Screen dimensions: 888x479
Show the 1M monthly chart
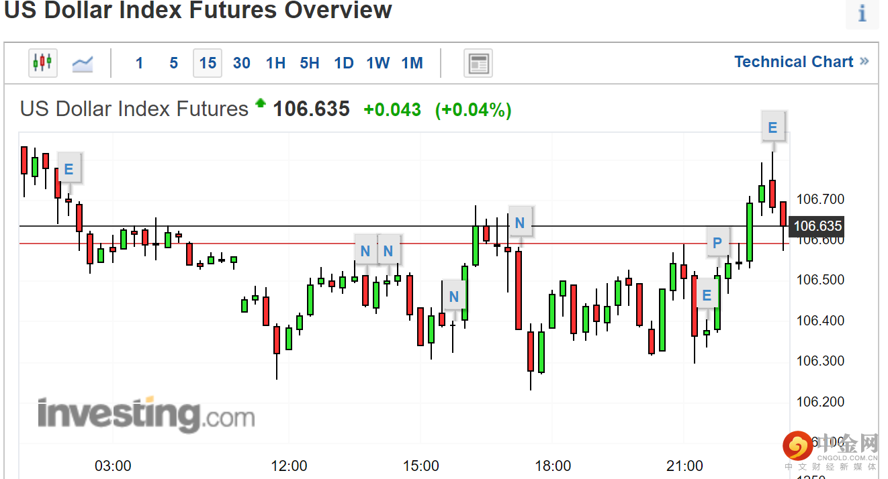(x=412, y=63)
